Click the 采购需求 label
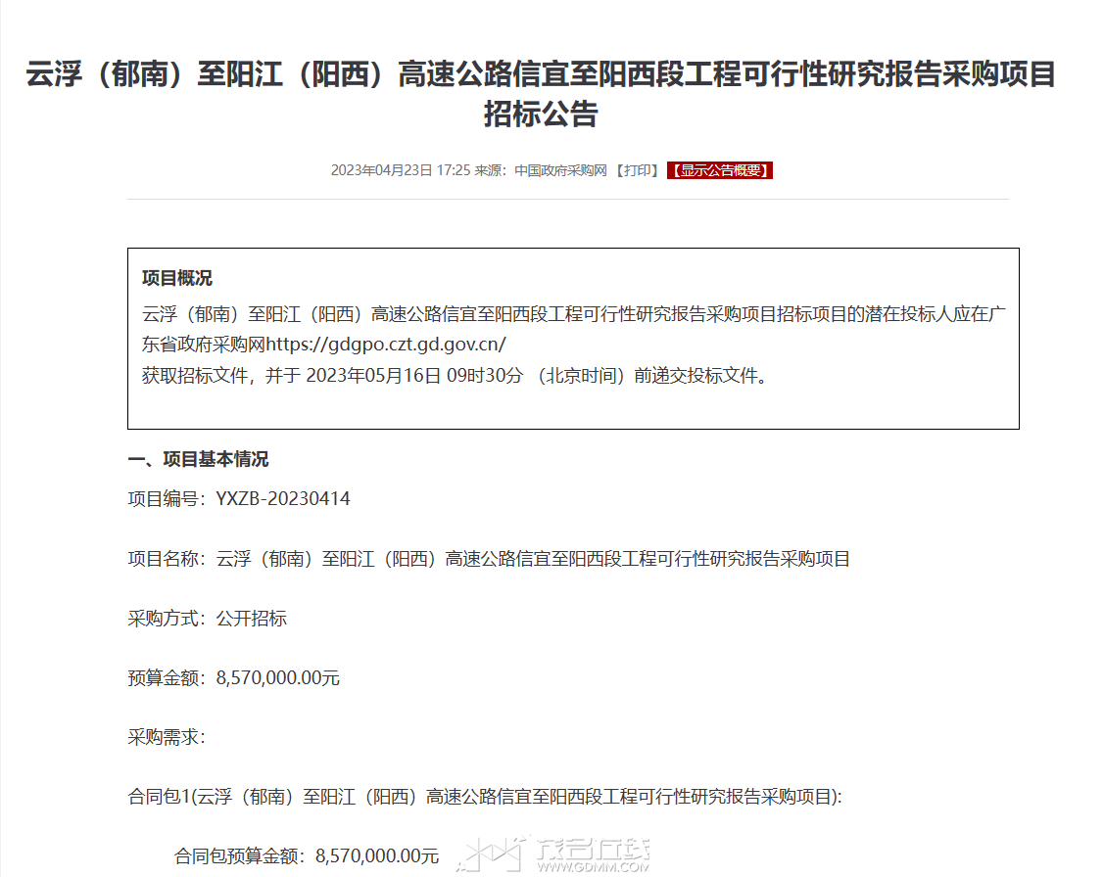The width and height of the screenshot is (1103, 877). pyautogui.click(x=167, y=737)
